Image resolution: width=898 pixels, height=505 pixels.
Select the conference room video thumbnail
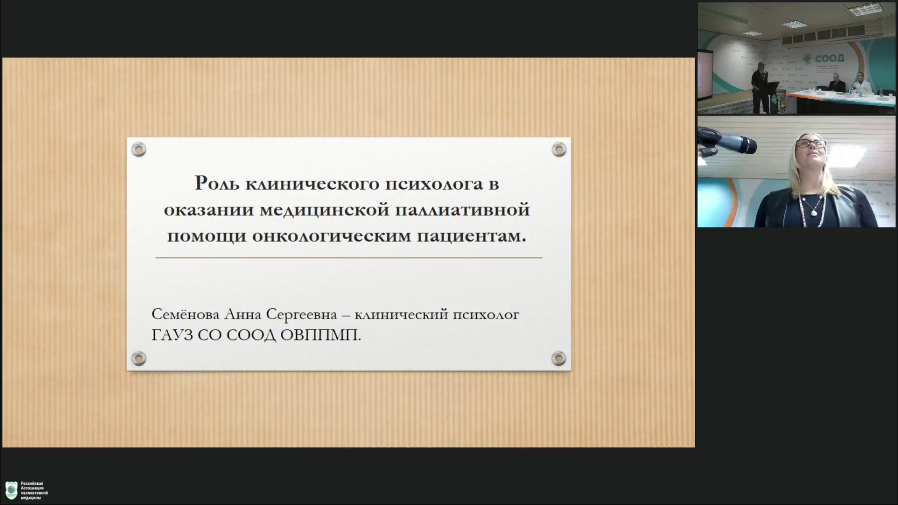[x=796, y=58]
